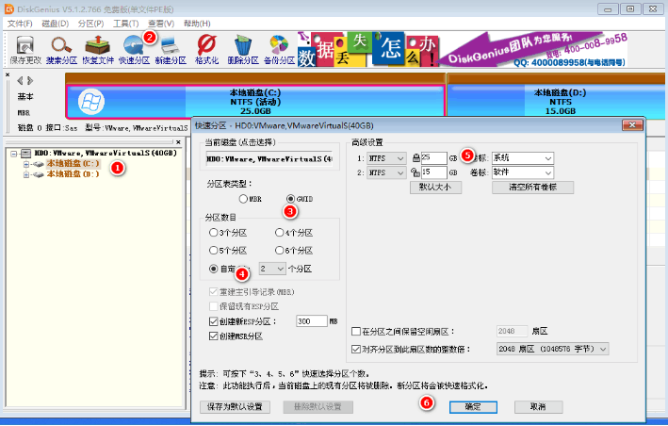Open Search Partitions (搜索分区) tool
668x426 pixels.
point(61,50)
